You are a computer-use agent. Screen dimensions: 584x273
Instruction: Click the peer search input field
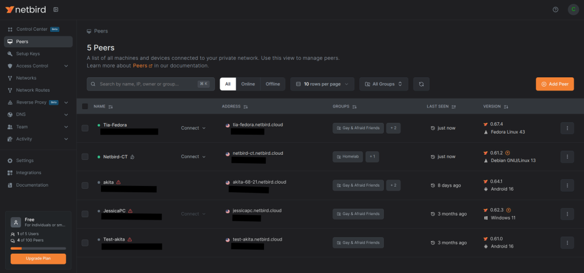pos(147,84)
